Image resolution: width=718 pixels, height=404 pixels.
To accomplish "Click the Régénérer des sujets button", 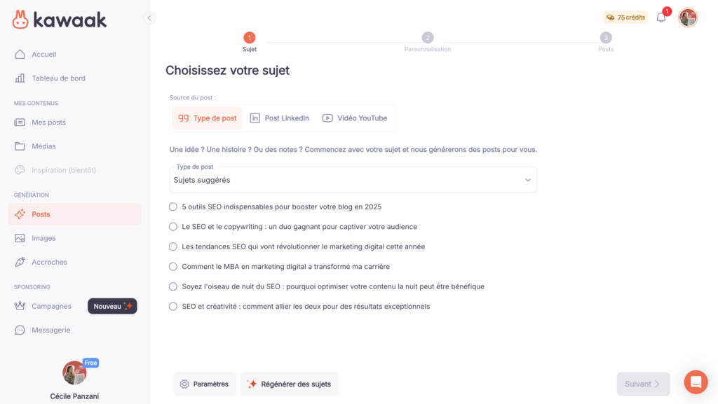I will click(289, 384).
